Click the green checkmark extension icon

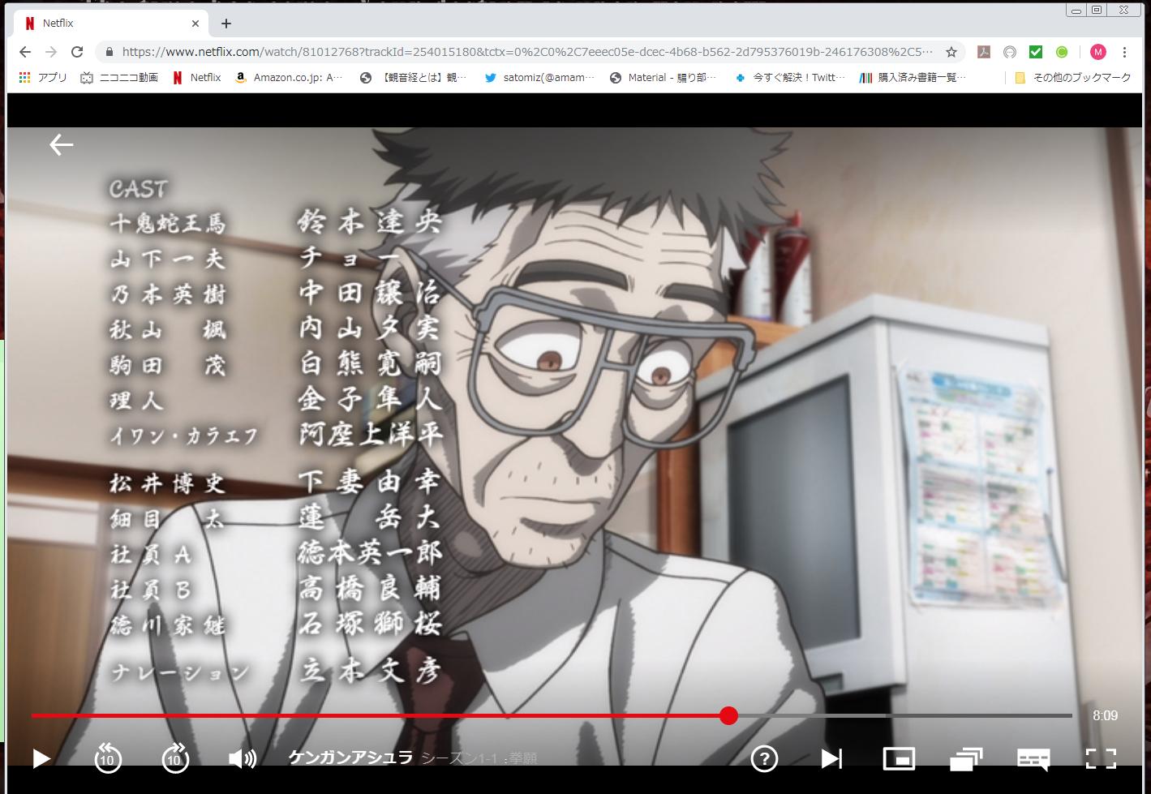point(1036,52)
